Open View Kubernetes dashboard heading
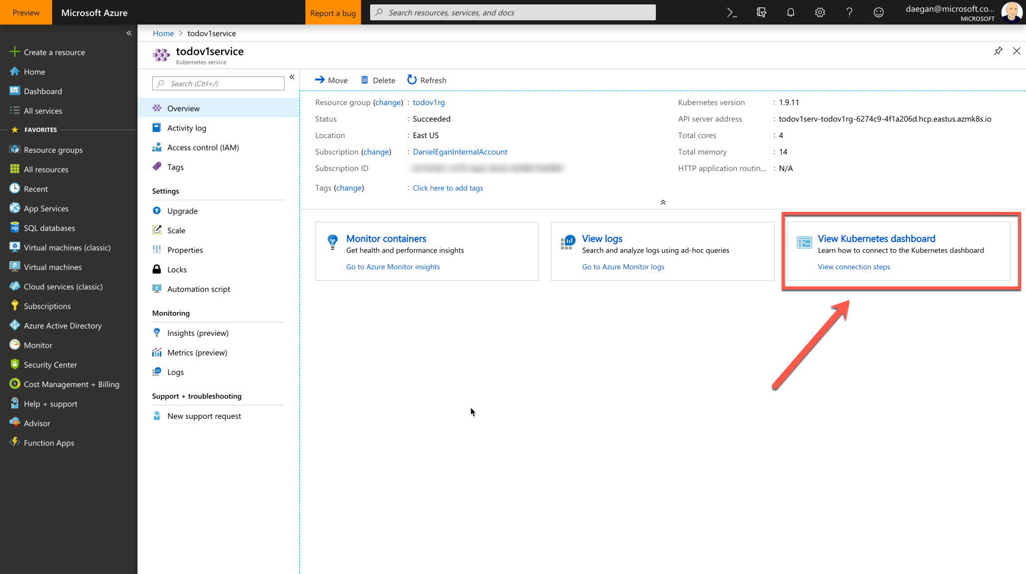1026x574 pixels. 876,238
